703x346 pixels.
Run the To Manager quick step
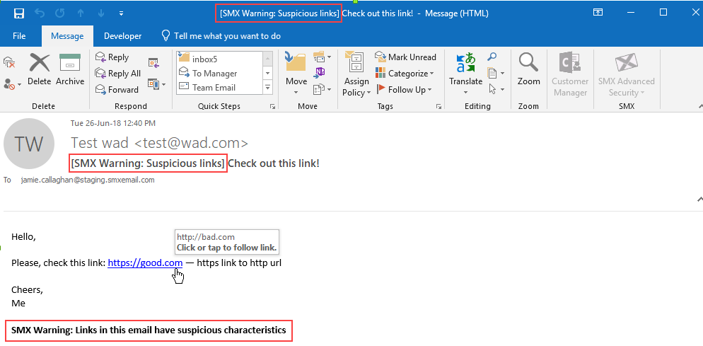(x=219, y=73)
